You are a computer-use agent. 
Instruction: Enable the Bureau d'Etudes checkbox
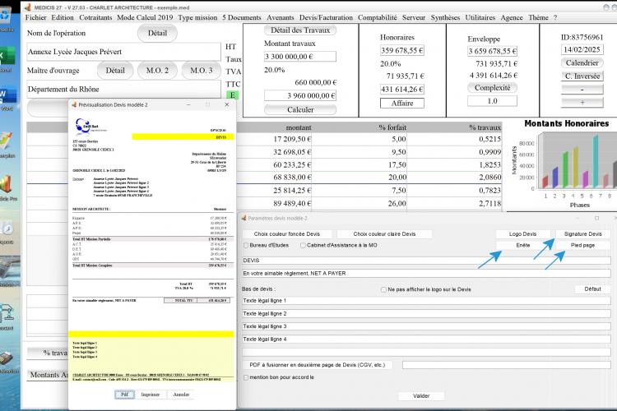click(x=246, y=246)
